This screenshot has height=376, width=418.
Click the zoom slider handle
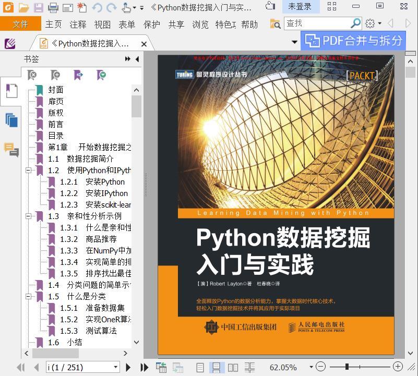(x=347, y=367)
